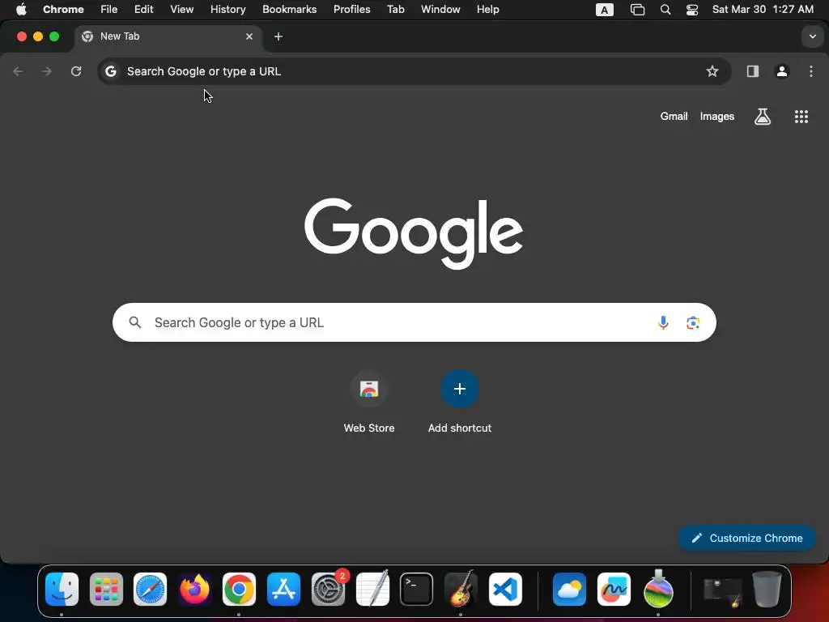The width and height of the screenshot is (829, 622).
Task: Open the Gmail link
Action: click(674, 117)
